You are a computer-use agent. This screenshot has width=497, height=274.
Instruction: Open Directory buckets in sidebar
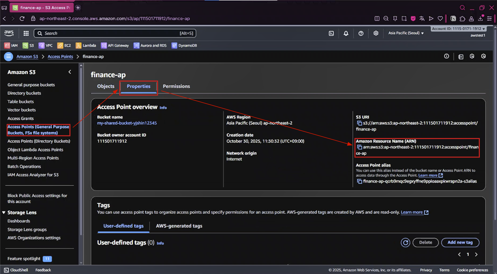(24, 93)
